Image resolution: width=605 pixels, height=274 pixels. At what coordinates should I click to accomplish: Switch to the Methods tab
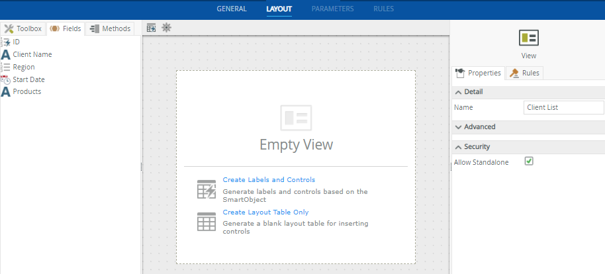click(111, 28)
